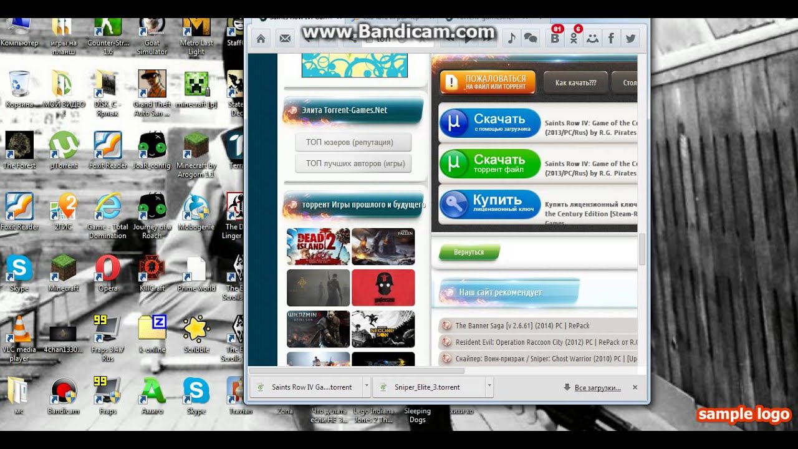
Task: Click the blue Скачать с помощью загрузчика button
Action: pos(490,123)
